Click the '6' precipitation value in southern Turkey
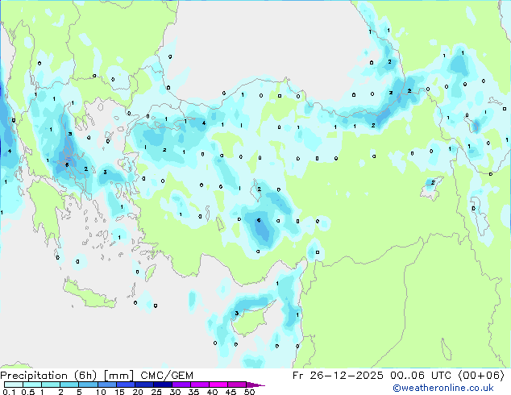 (x=259, y=220)
